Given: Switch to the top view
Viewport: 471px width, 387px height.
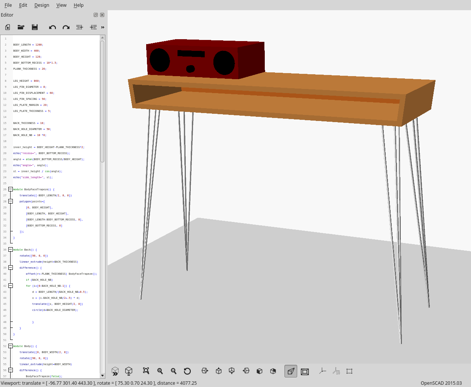Looking at the screenshot, I should tap(218, 371).
